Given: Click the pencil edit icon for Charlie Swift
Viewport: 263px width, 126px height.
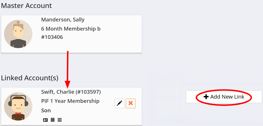Looking at the screenshot, I should tap(119, 103).
